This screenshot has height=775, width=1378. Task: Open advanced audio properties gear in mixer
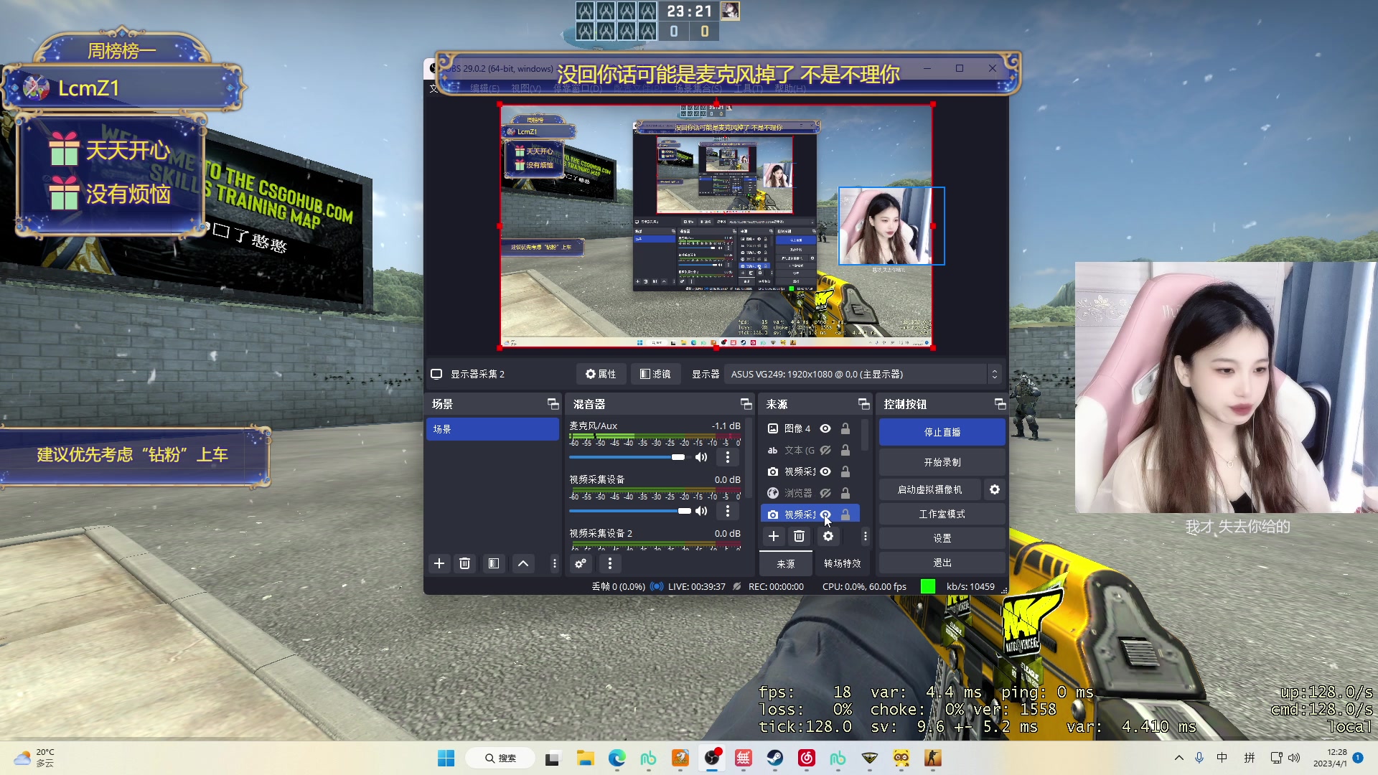[581, 564]
